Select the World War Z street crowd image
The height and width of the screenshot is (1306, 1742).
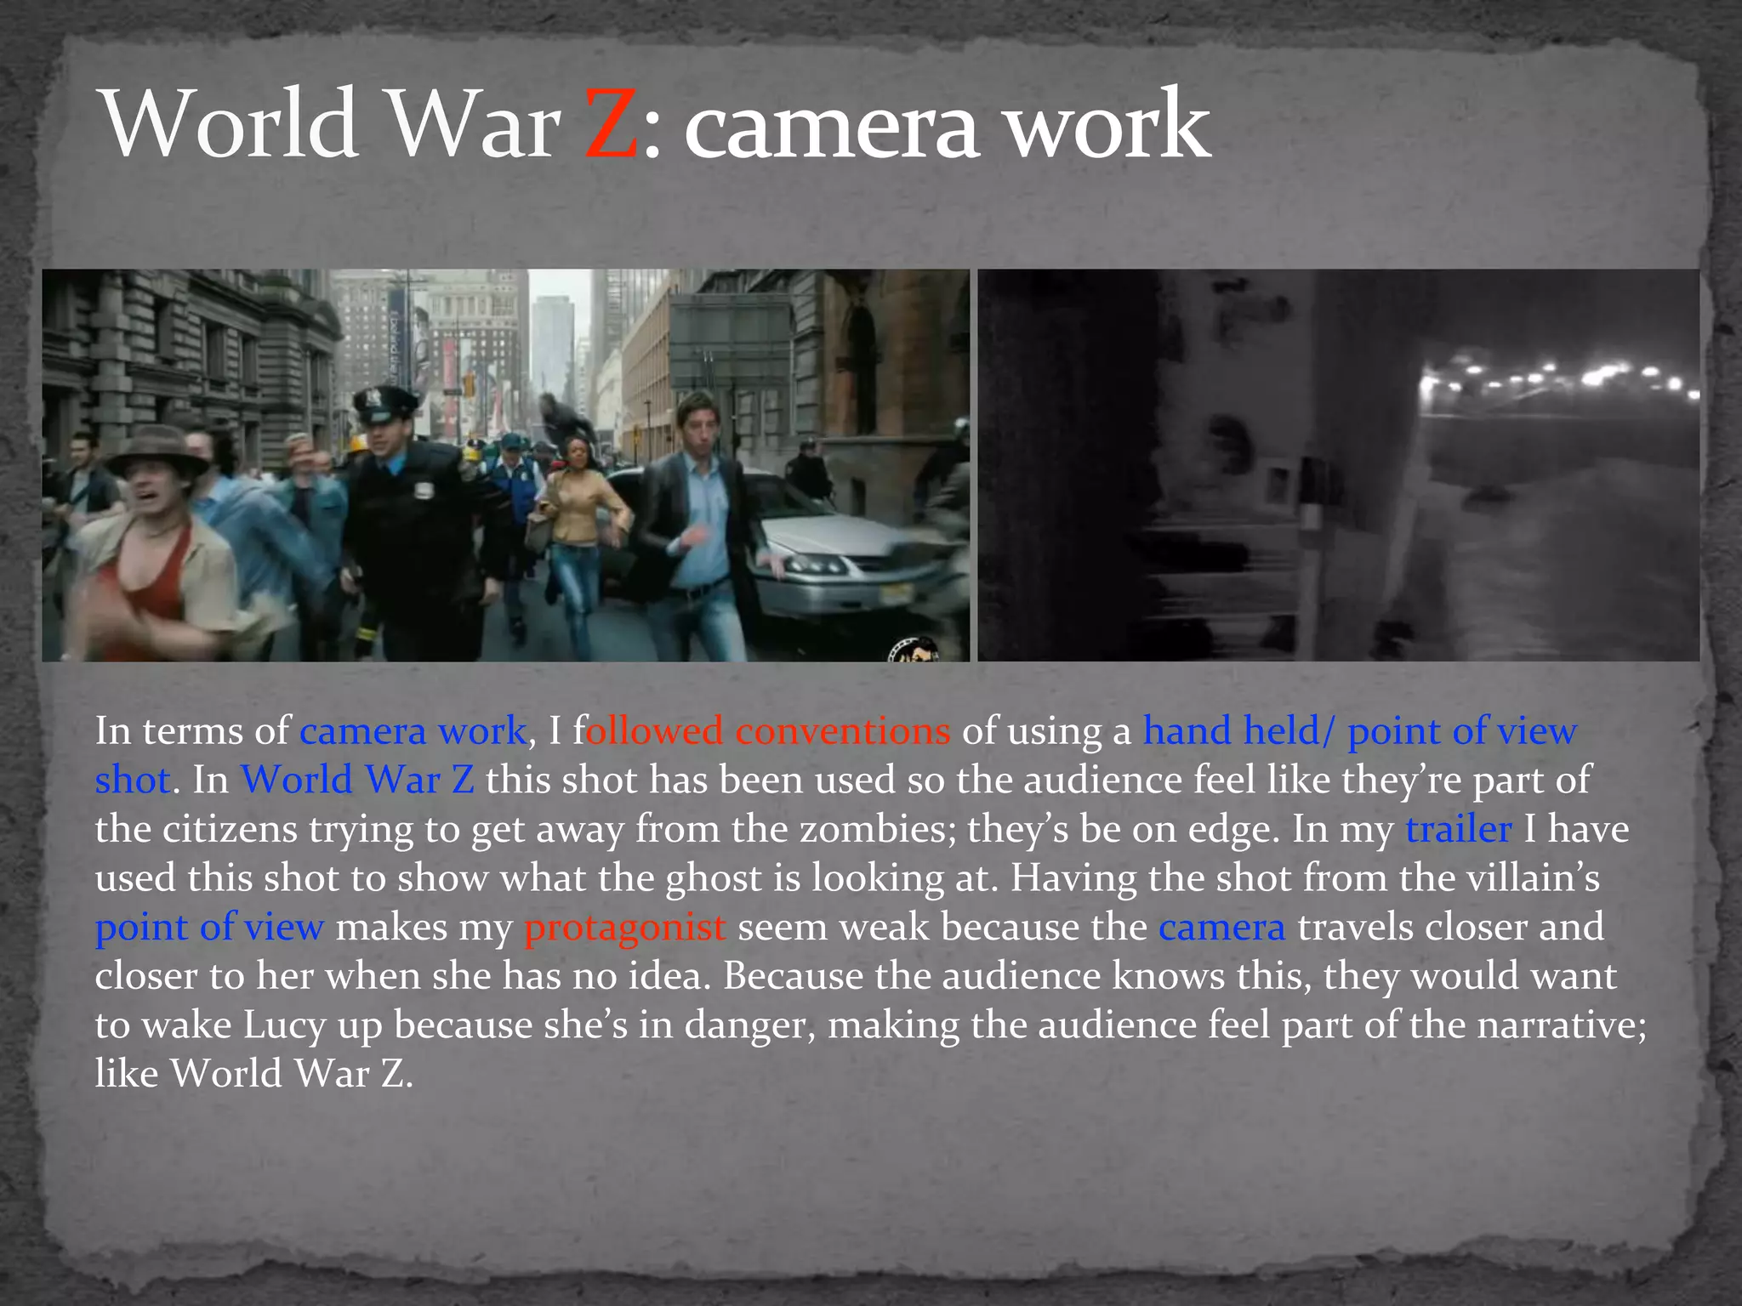505,465
